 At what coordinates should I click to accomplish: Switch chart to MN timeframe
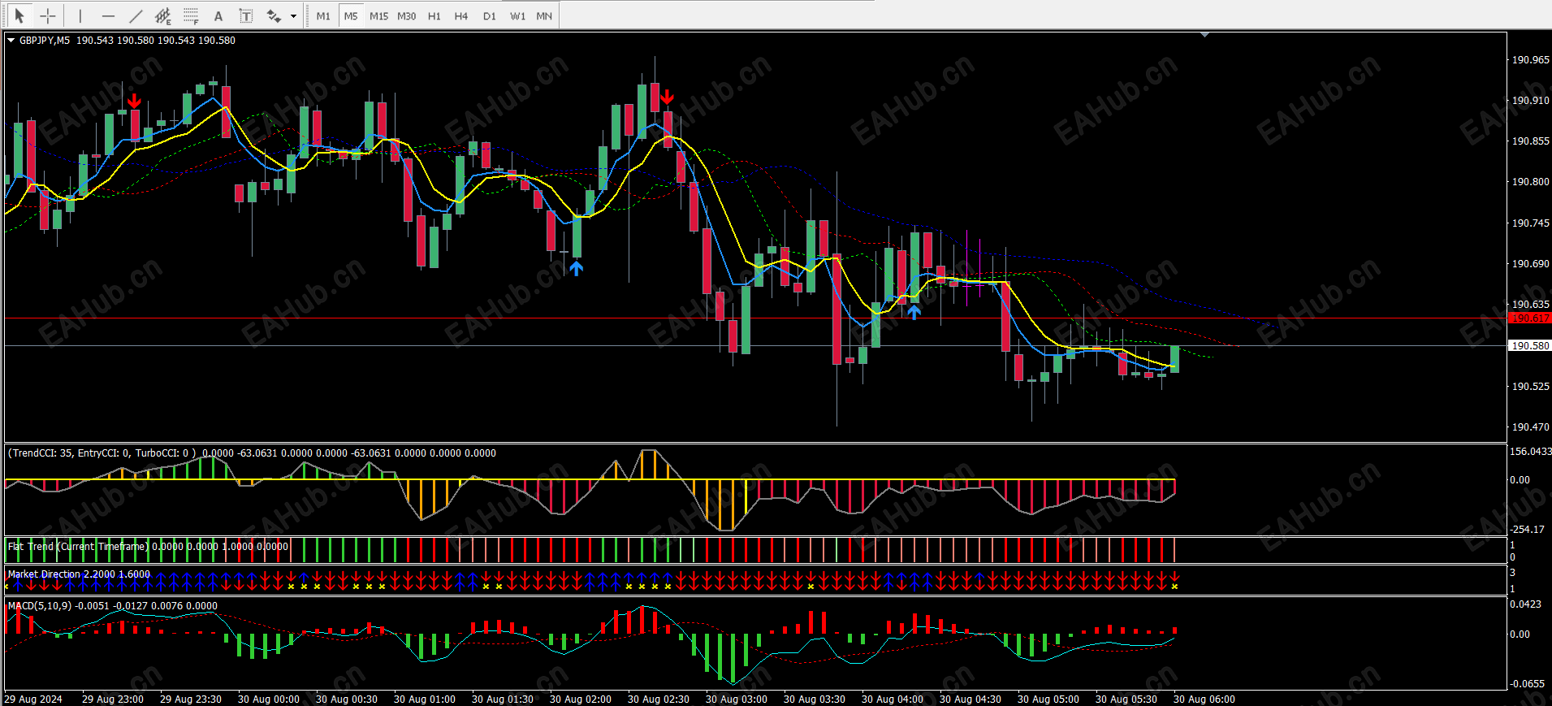tap(544, 16)
